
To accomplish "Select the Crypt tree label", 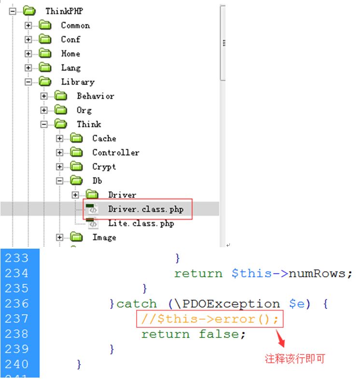I will pyautogui.click(x=104, y=167).
